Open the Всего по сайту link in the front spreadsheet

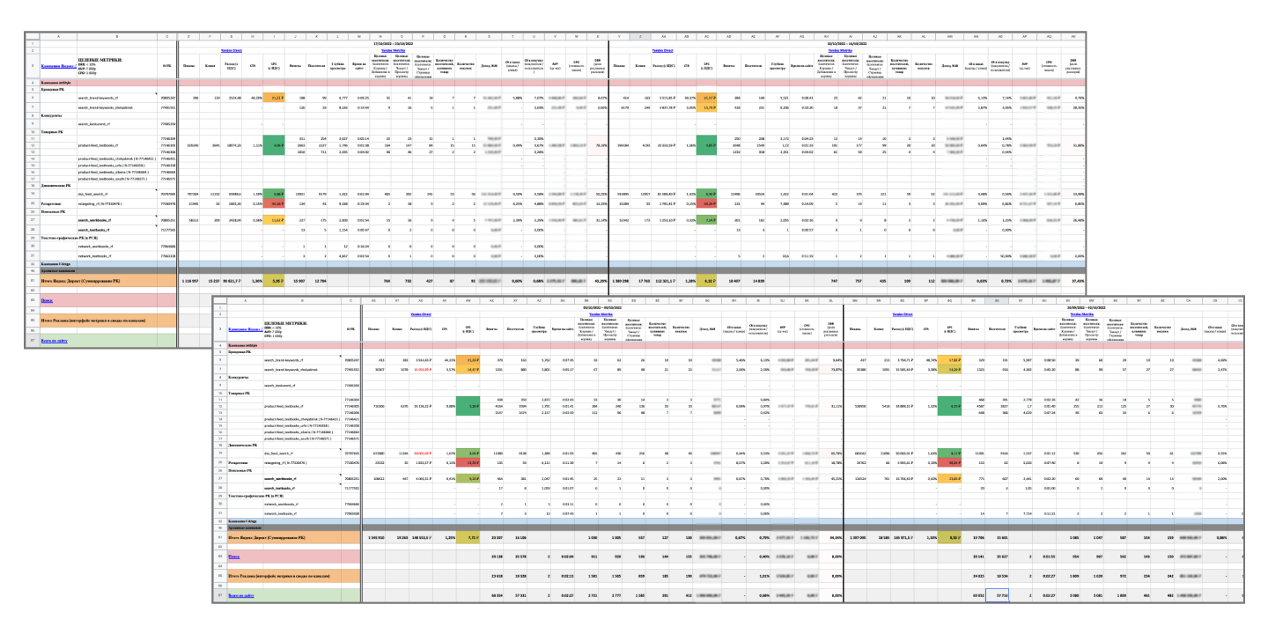241,595
